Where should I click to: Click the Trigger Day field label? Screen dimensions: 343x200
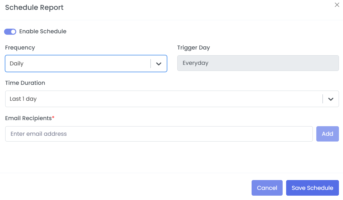[194, 48]
